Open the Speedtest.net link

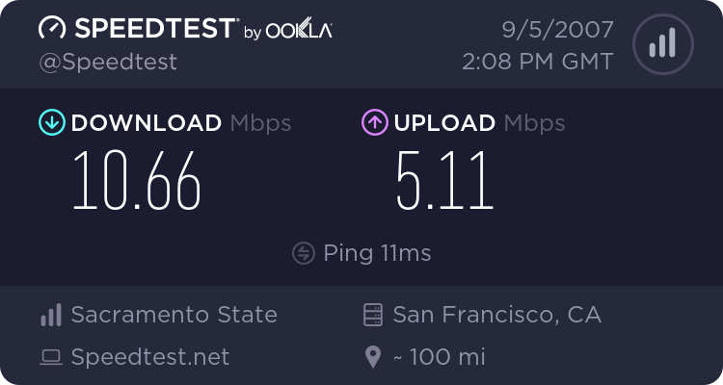[150, 358]
